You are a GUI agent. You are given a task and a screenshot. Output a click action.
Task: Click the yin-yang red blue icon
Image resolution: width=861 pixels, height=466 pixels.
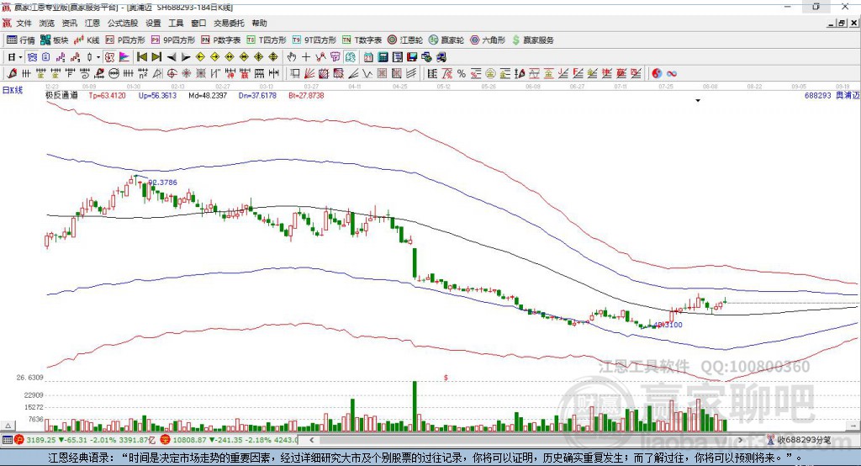pyautogui.click(x=657, y=74)
